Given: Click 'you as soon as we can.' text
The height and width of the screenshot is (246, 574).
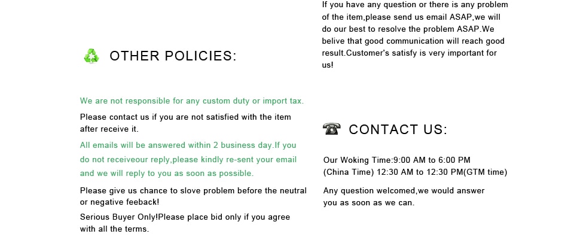Looking at the screenshot, I should click(369, 203).
